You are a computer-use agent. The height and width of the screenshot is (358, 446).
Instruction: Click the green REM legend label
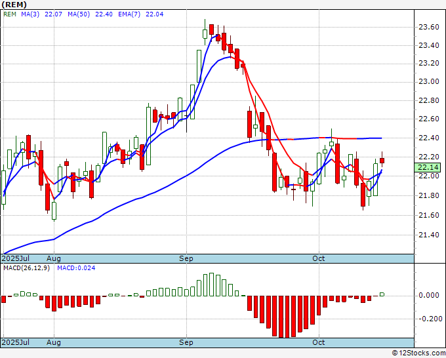click(x=10, y=14)
